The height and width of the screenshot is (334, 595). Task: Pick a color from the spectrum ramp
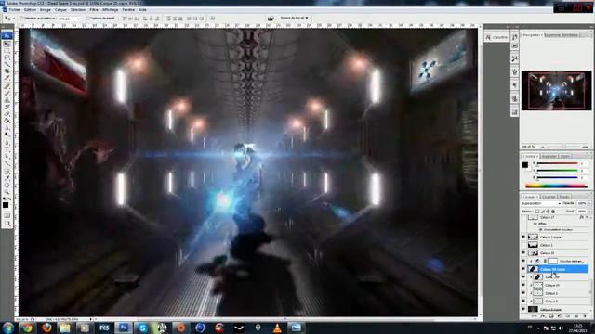[x=556, y=186]
